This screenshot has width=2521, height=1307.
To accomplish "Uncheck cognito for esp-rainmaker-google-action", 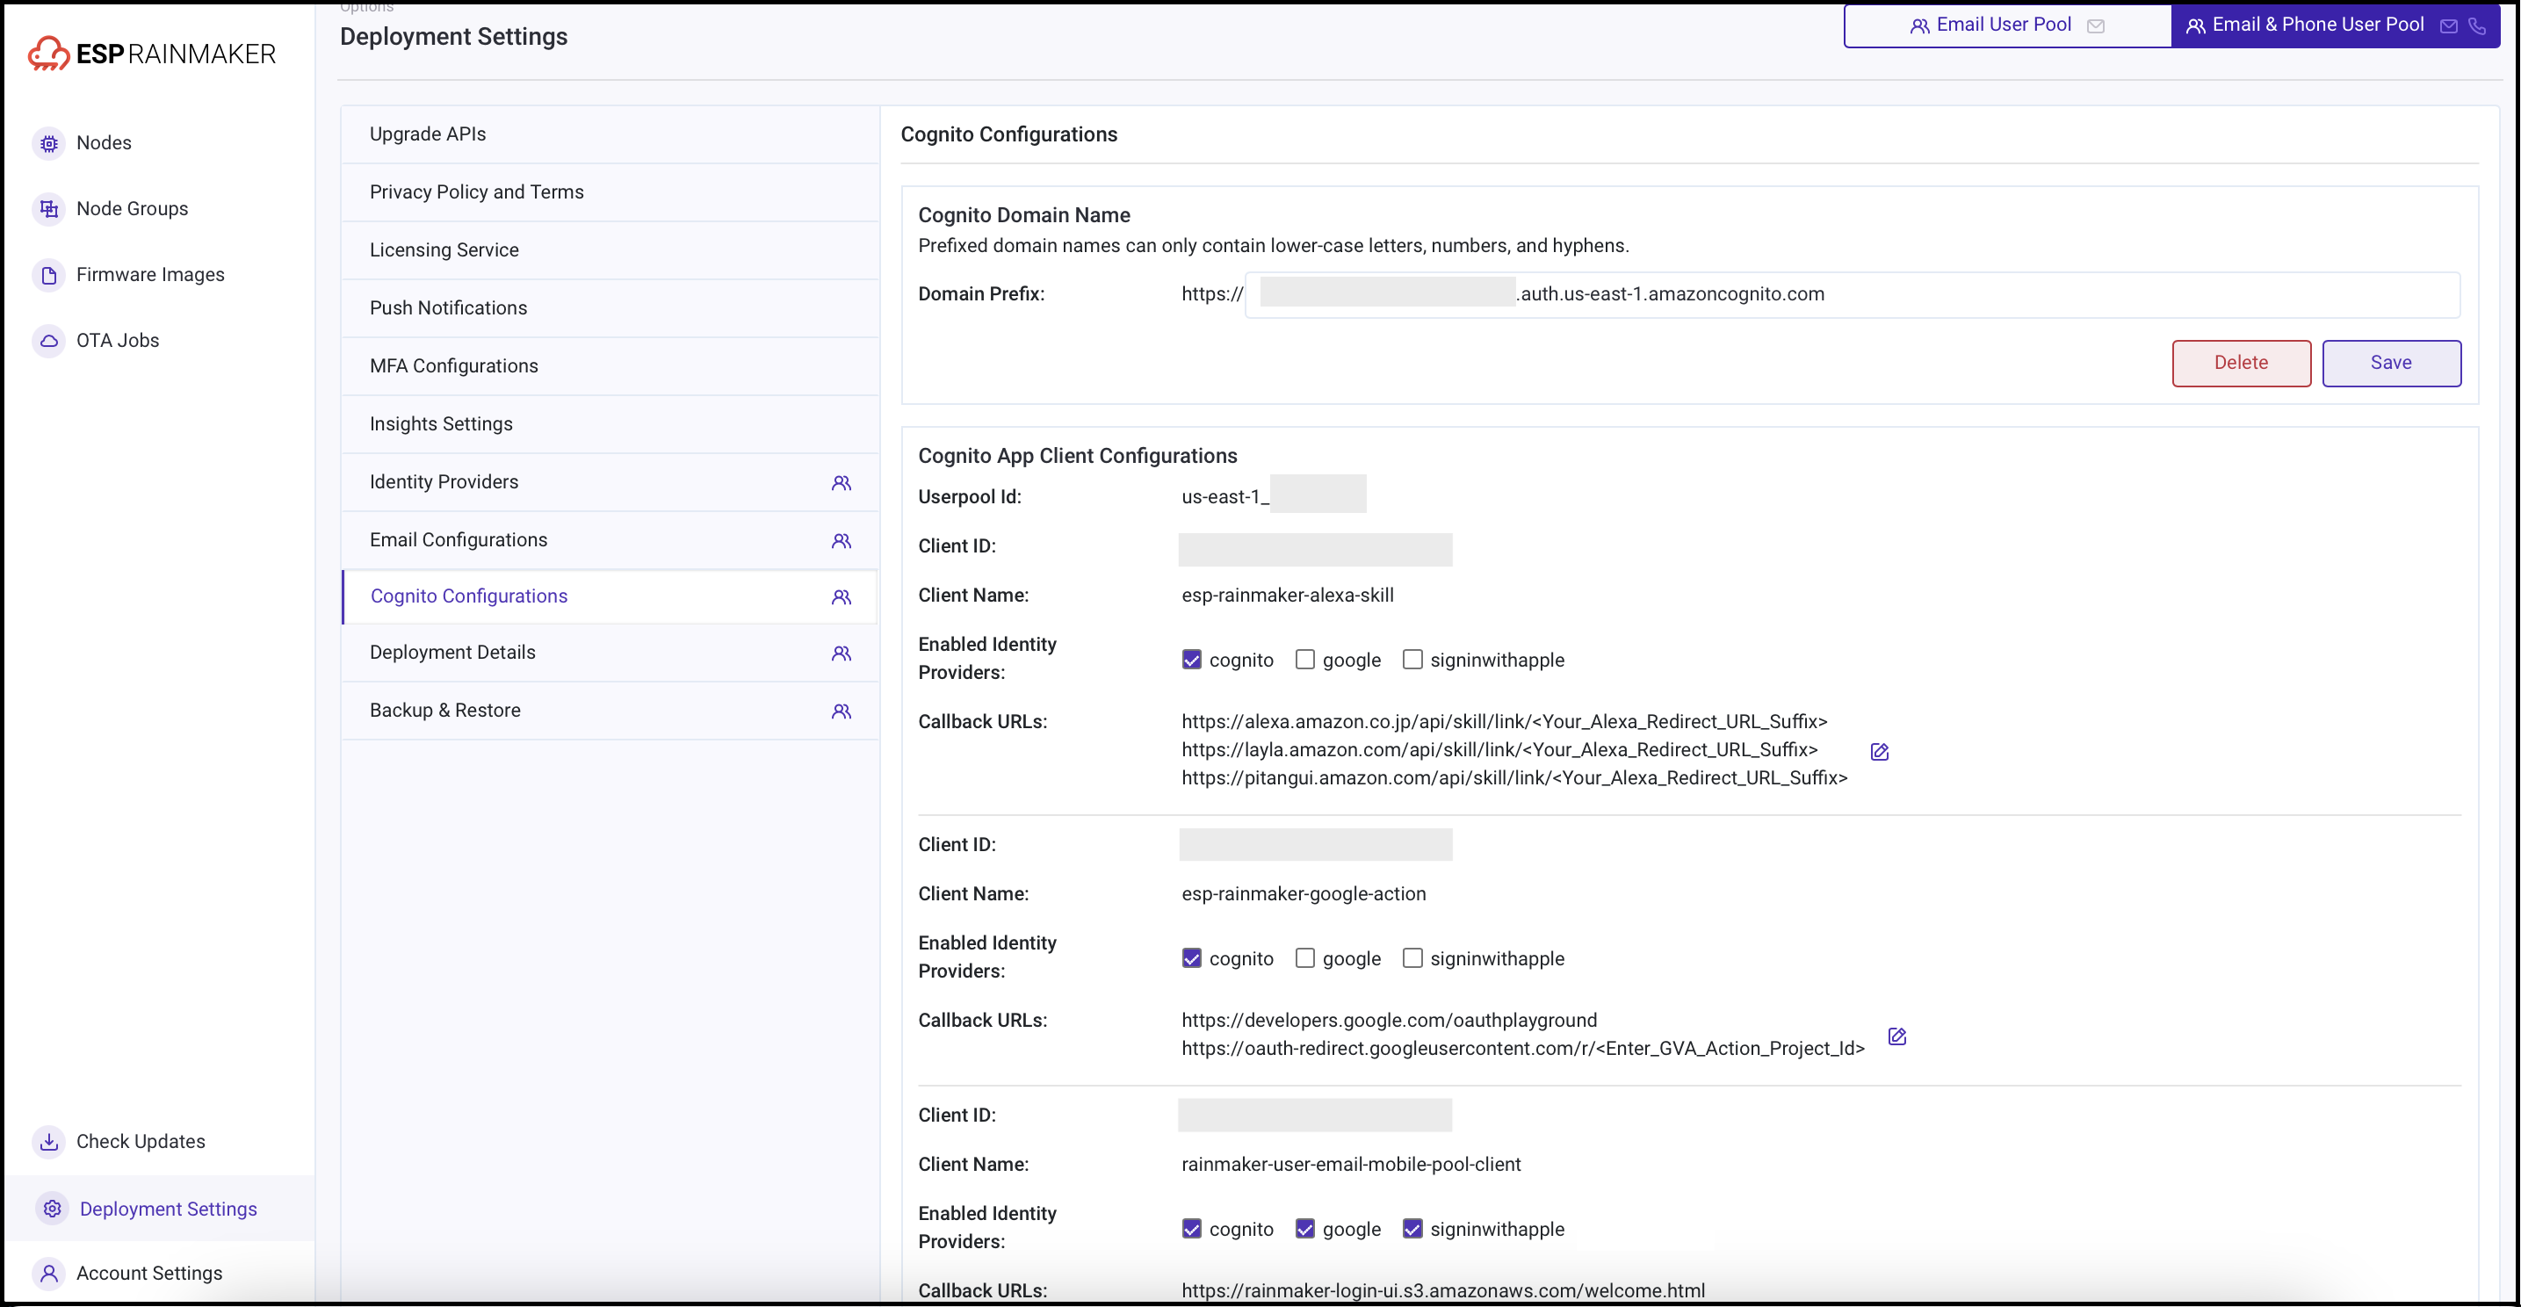I will click(1192, 957).
